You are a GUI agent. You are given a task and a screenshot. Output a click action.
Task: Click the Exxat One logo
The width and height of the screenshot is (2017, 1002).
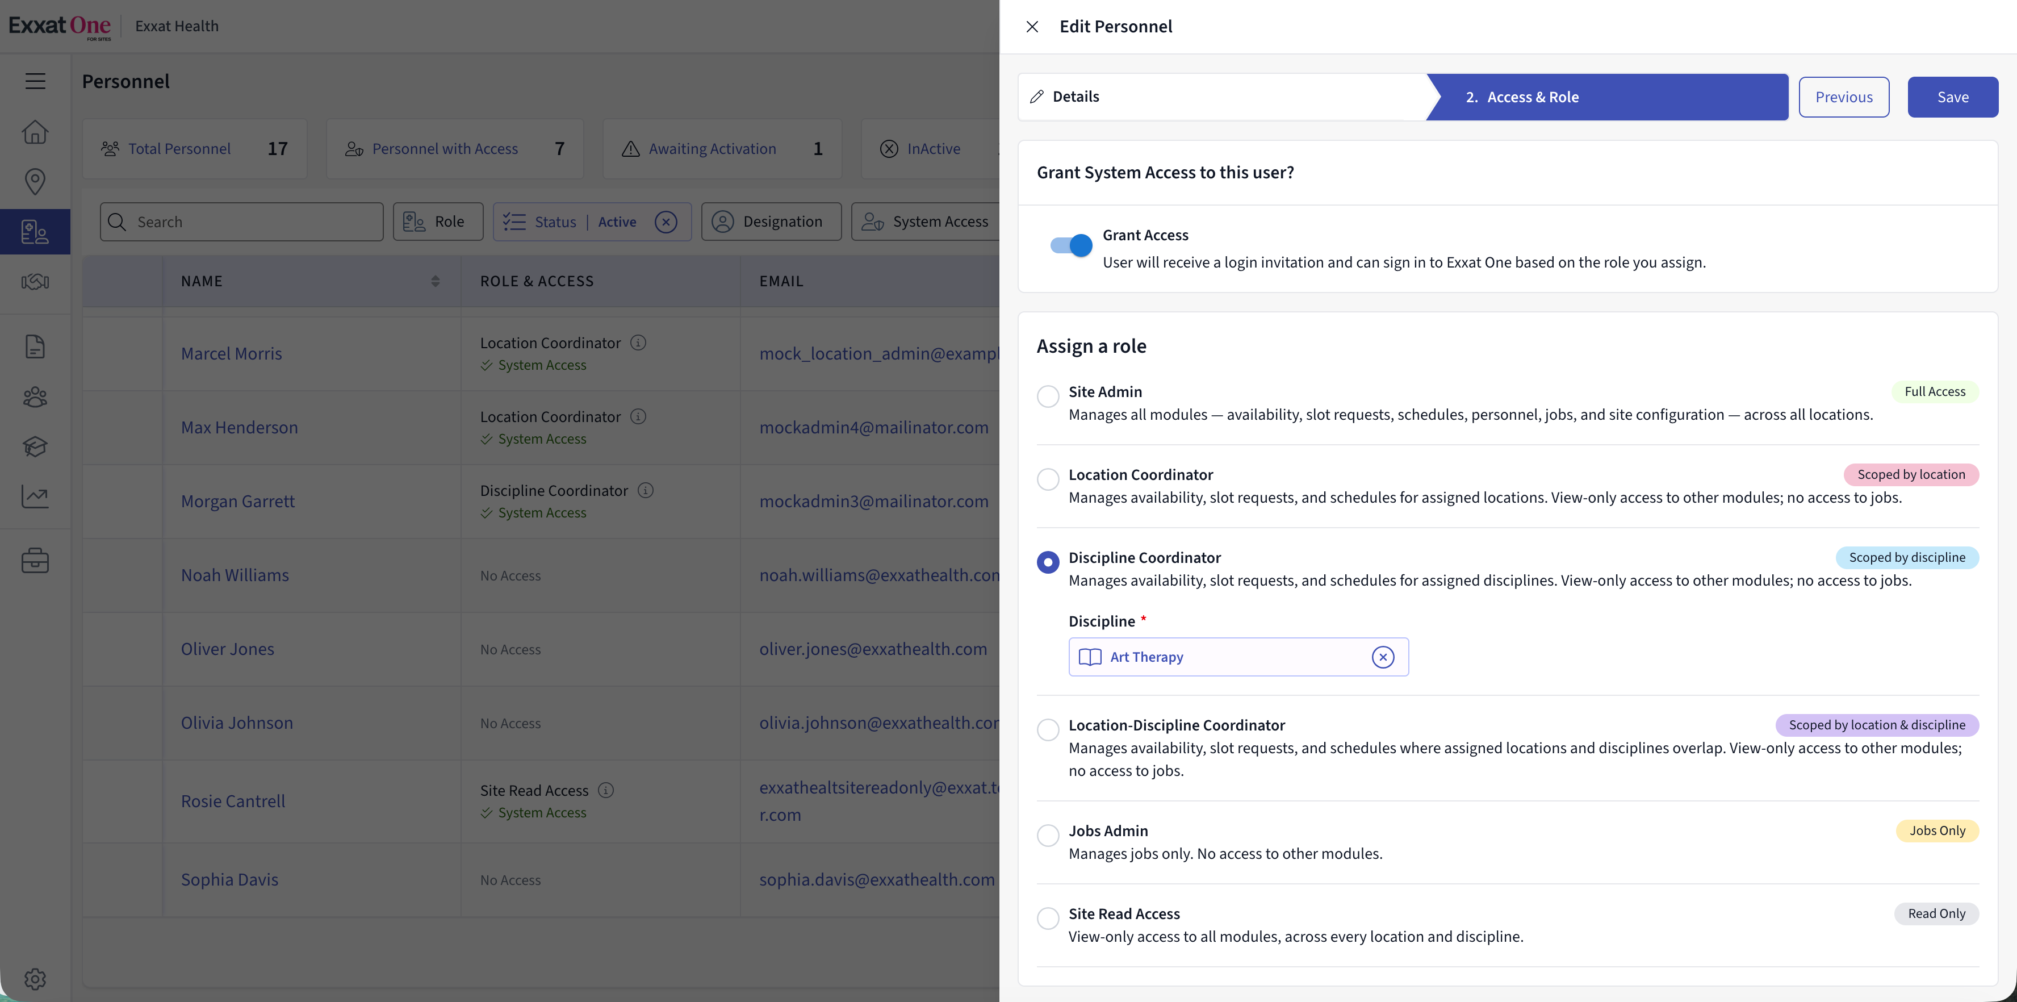[60, 26]
